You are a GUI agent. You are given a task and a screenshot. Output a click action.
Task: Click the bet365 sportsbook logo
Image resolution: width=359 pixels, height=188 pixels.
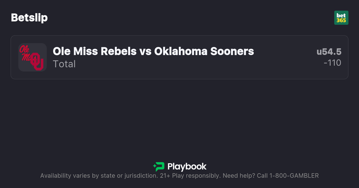pos(341,18)
